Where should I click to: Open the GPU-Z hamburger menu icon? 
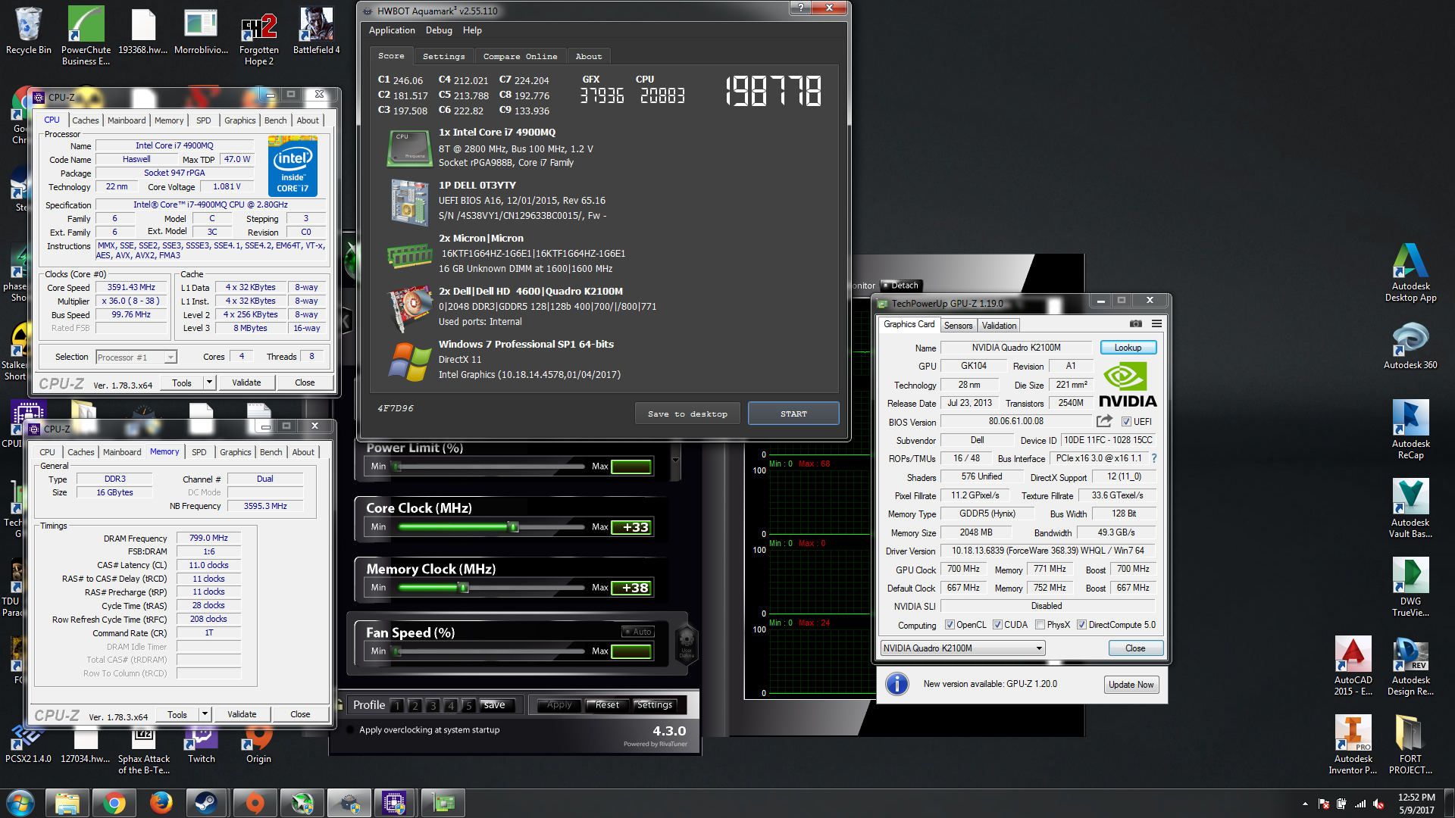[1156, 324]
